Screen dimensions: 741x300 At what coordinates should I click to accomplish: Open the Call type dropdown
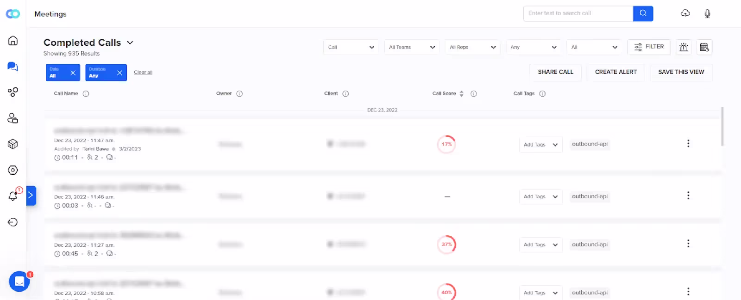point(351,47)
